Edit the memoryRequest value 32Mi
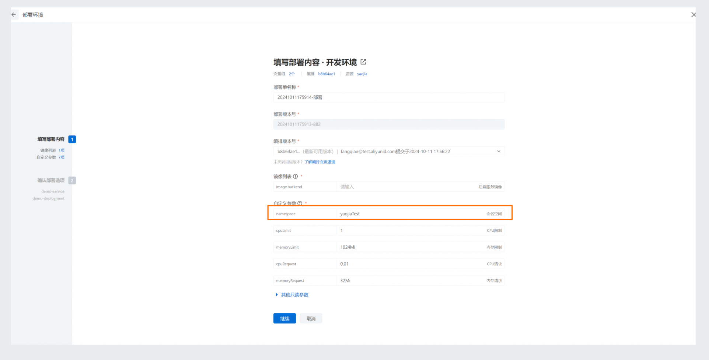Screen dimensions: 709x360 pos(409,281)
